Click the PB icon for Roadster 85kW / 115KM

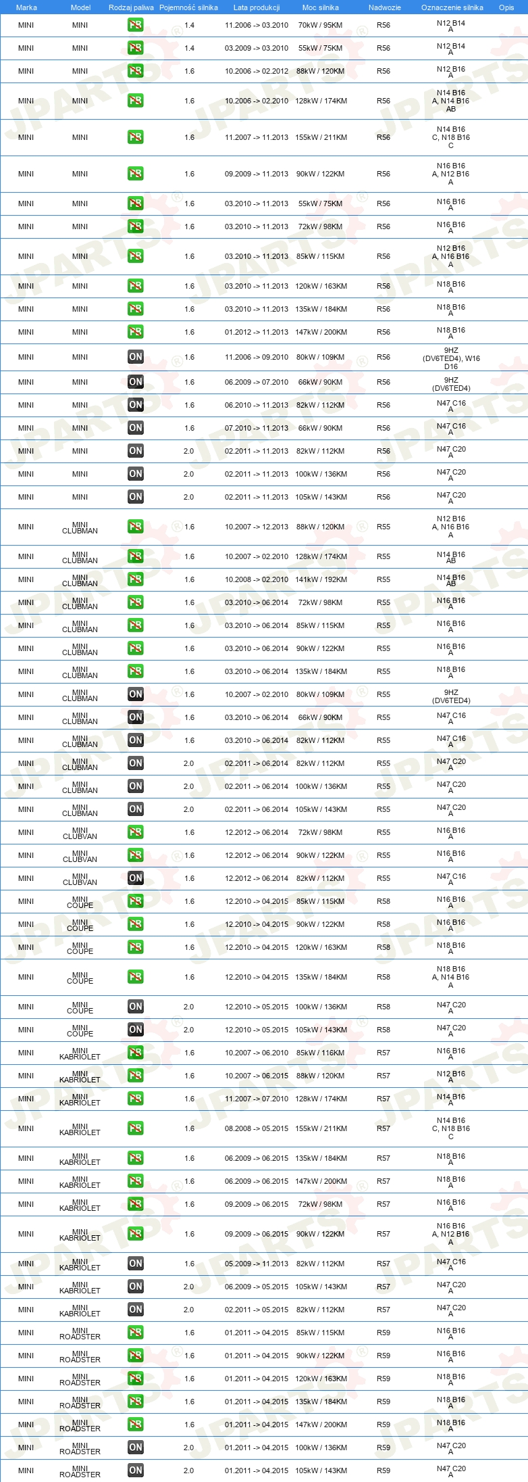[136, 1333]
